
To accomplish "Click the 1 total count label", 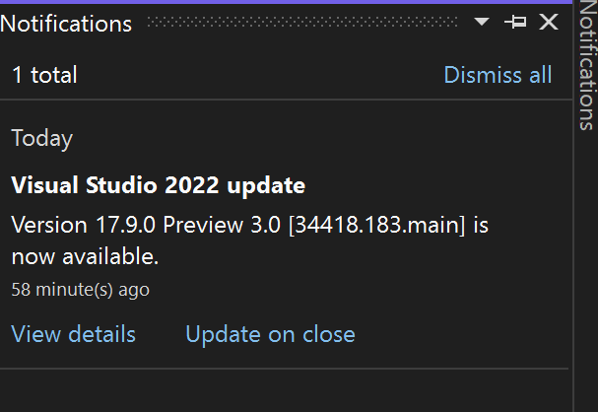I will pos(44,75).
